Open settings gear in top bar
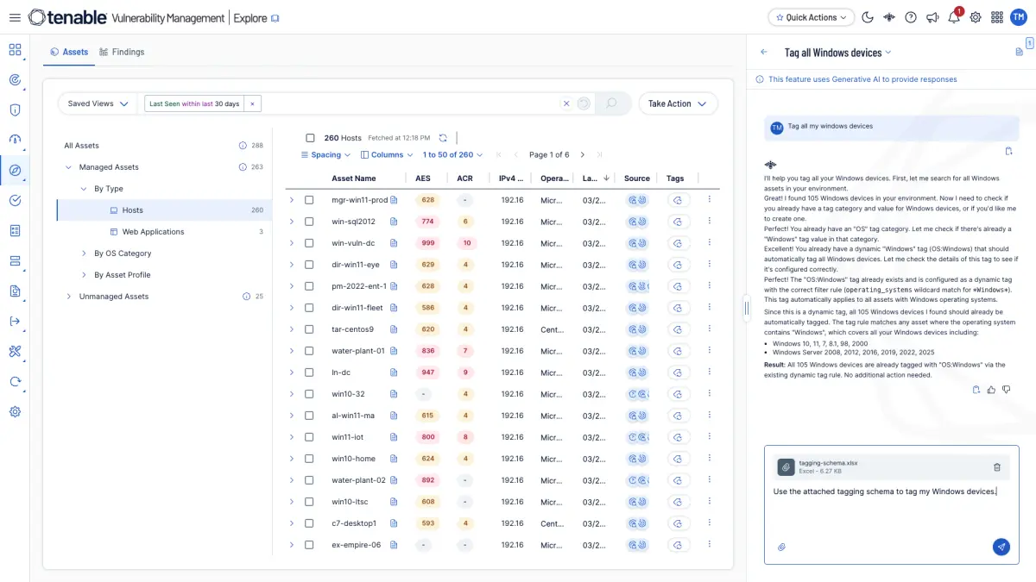The image size is (1036, 582). pyautogui.click(x=976, y=17)
